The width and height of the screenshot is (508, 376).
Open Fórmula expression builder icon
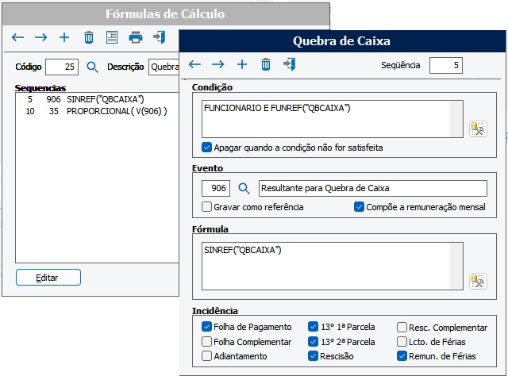click(477, 281)
